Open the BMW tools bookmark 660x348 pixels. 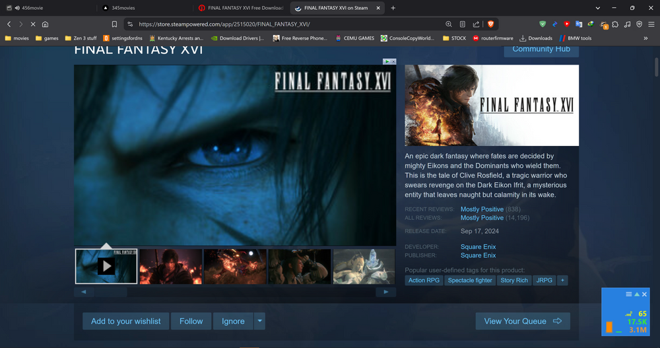pos(576,38)
